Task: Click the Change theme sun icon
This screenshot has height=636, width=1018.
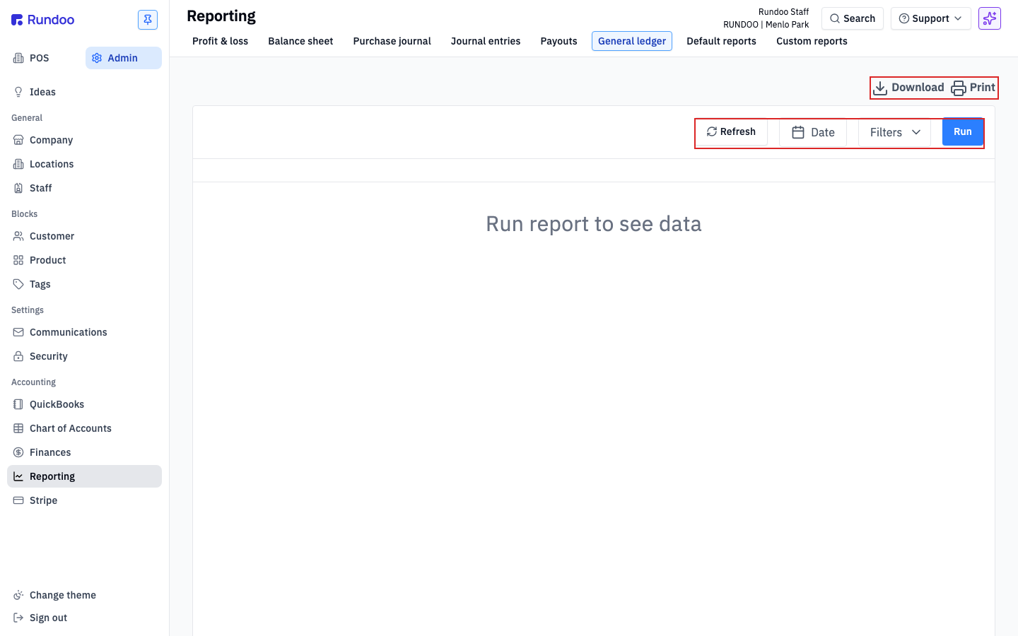Action: [18, 595]
